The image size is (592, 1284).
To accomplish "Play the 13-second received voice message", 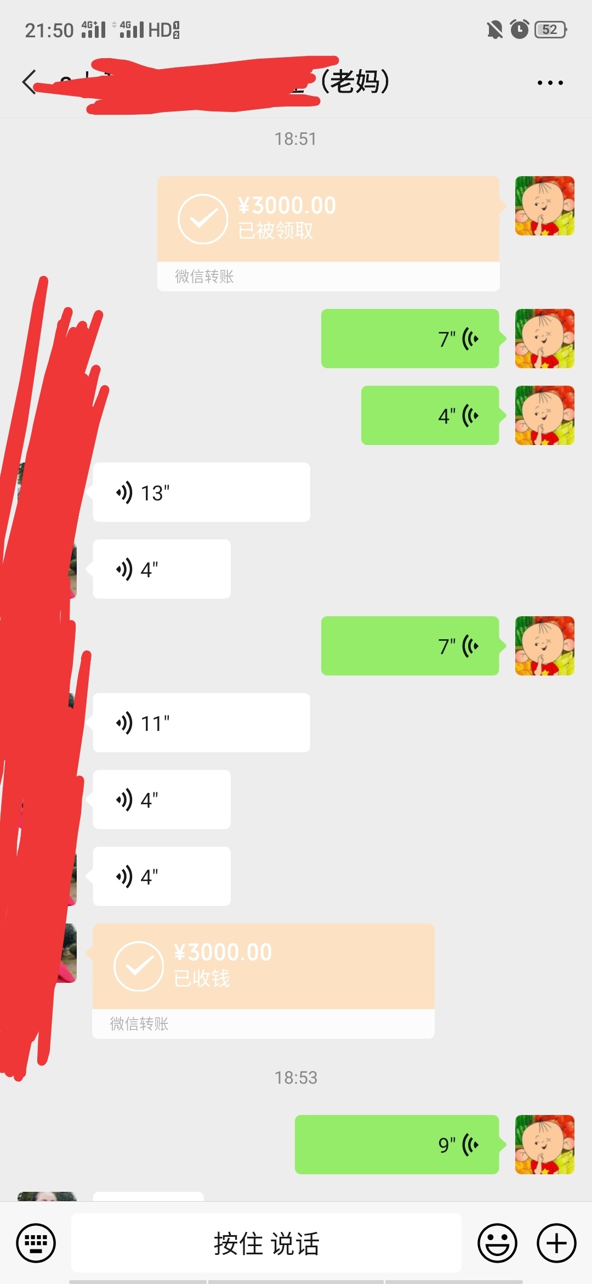I will tap(201, 492).
